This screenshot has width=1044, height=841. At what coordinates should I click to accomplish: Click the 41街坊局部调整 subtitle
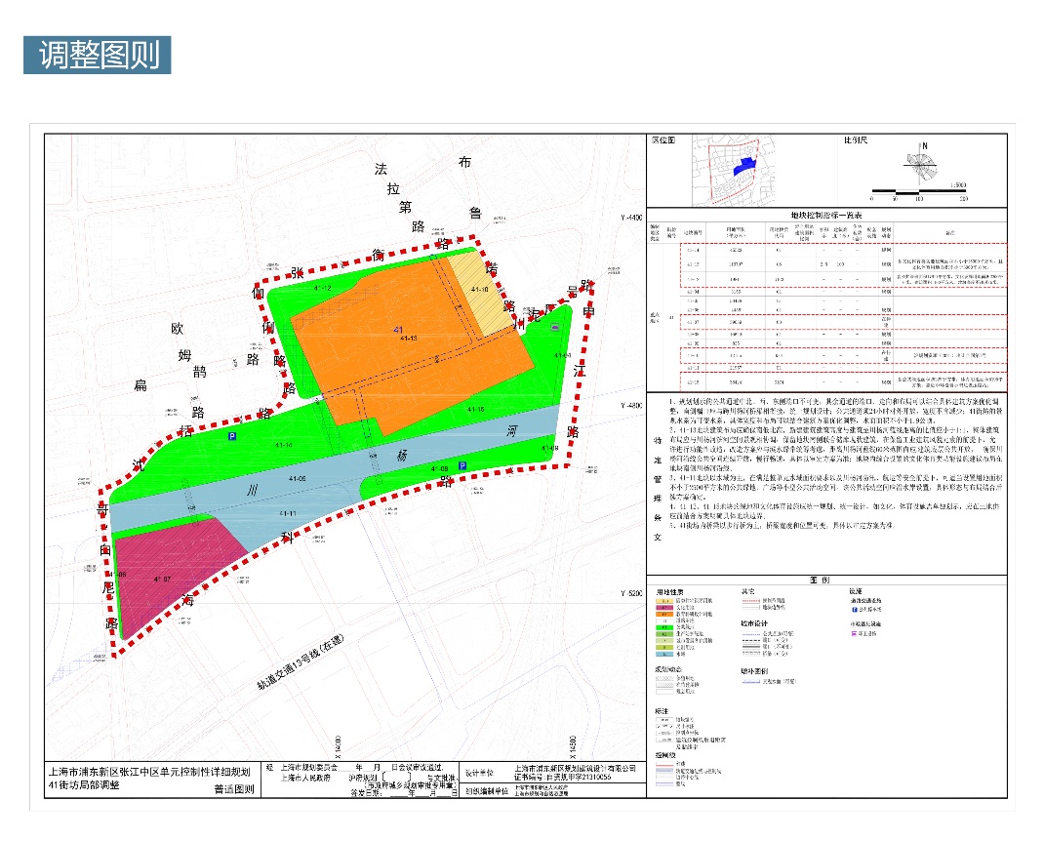coord(84,784)
